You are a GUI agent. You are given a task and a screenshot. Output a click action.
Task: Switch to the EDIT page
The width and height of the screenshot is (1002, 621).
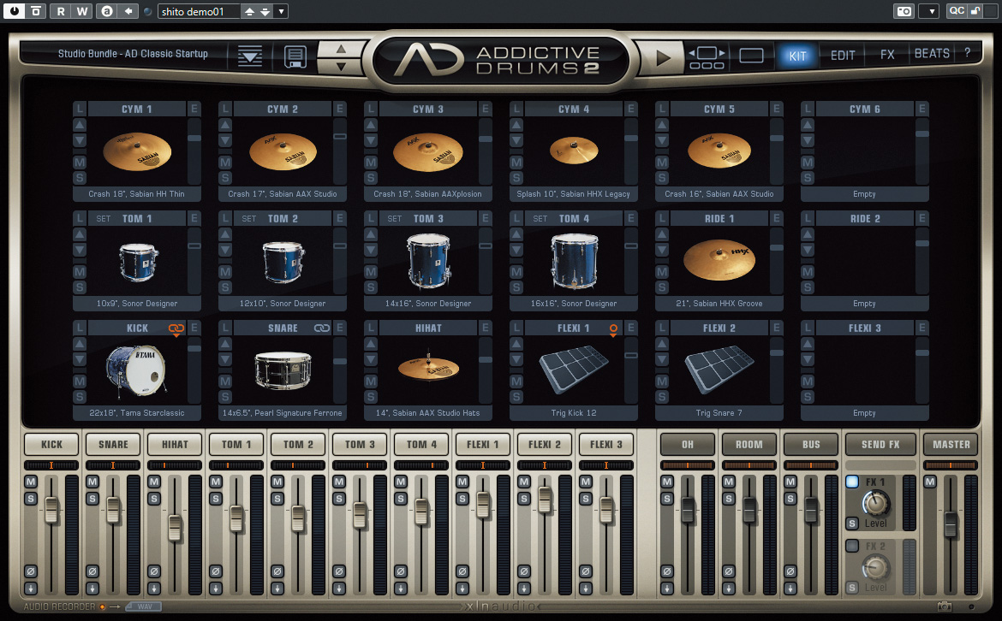coord(843,56)
